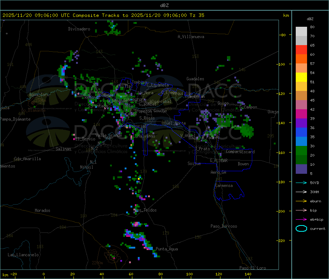Click the 'Morados' map label
Screen dimensions: 329x279
42,210
